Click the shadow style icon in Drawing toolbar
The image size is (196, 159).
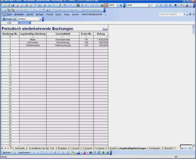point(103,152)
